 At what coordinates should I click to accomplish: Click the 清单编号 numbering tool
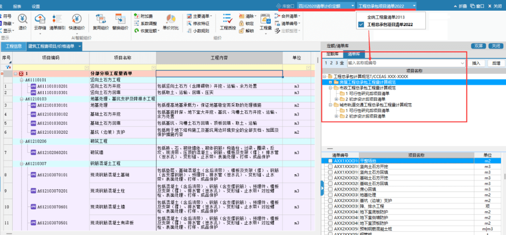coord(288,23)
